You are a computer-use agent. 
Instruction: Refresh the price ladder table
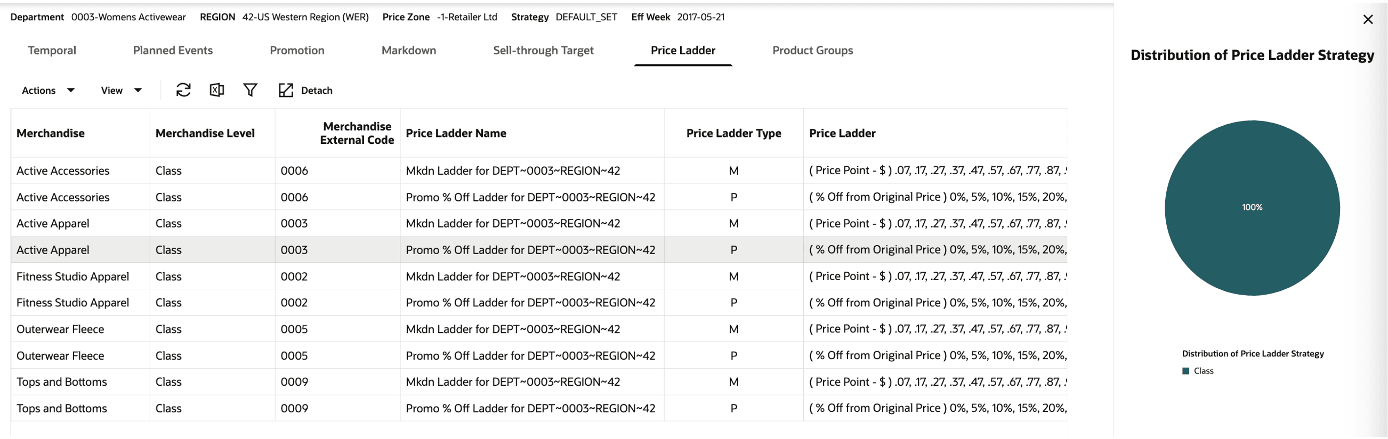pos(183,90)
